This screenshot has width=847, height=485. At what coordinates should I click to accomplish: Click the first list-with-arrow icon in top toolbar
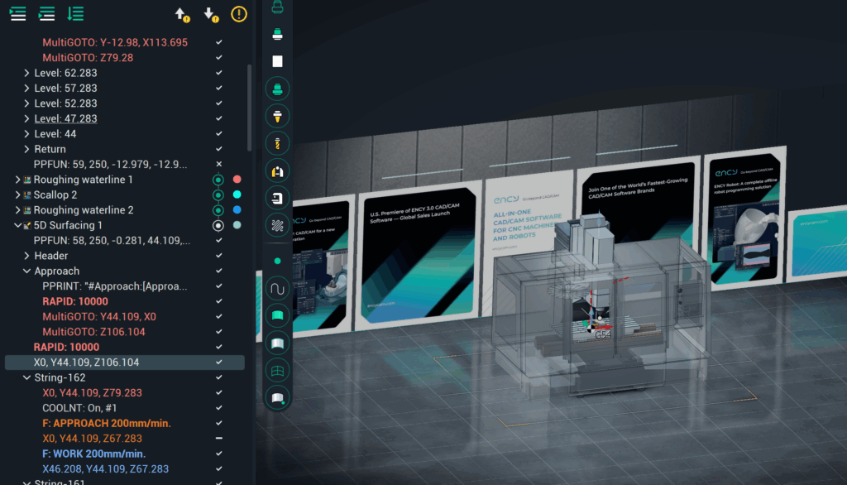(x=18, y=13)
